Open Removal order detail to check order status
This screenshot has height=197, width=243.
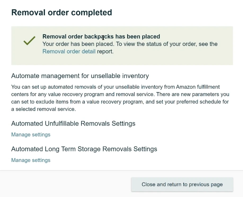tap(69, 51)
